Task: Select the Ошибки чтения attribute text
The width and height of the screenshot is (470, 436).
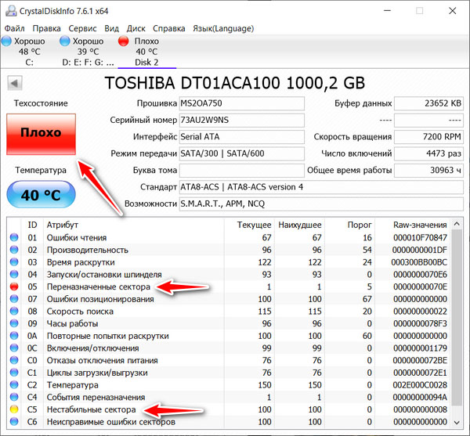Action: point(77,238)
